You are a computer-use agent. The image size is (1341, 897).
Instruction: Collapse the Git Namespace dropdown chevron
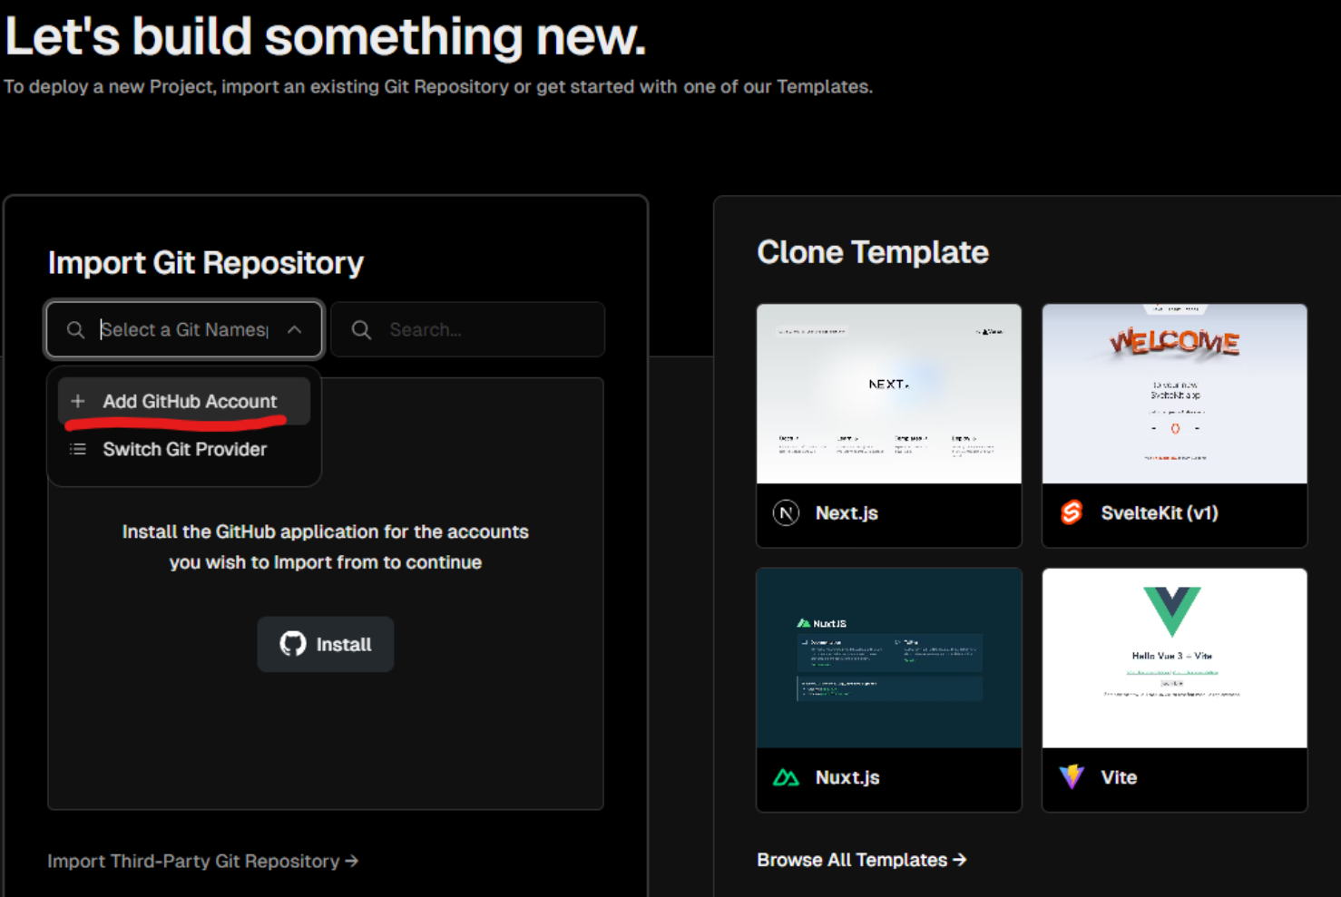tap(294, 329)
